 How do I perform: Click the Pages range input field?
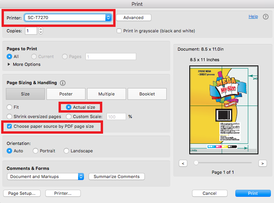coord(111,56)
